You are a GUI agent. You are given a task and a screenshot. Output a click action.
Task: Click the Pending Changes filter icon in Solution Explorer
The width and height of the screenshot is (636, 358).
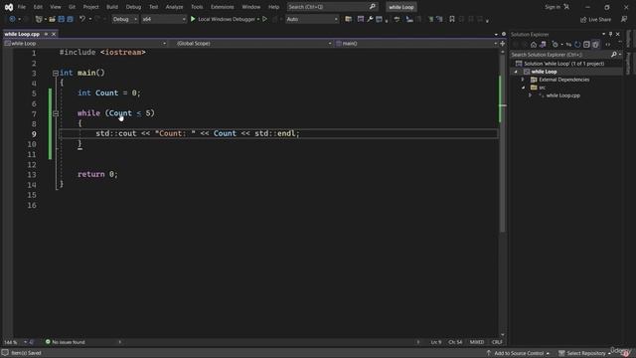tap(555, 45)
